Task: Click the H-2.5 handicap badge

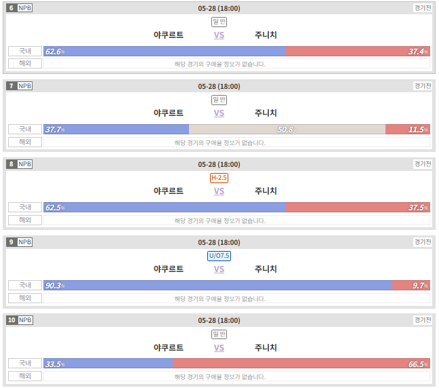Action: point(219,178)
